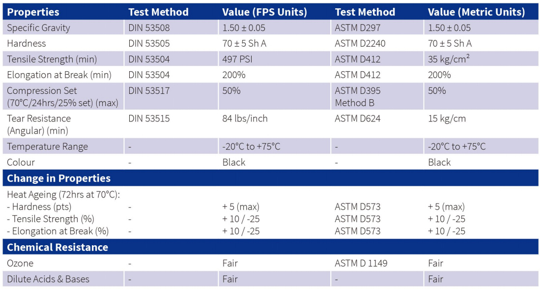Image resolution: width=540 pixels, height=289 pixels.
Task: Select ASTM D 1149 ozone test method
Action: [361, 263]
